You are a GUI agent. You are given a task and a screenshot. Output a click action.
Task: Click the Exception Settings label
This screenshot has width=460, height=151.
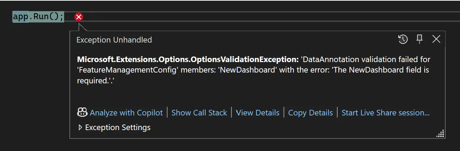click(118, 128)
